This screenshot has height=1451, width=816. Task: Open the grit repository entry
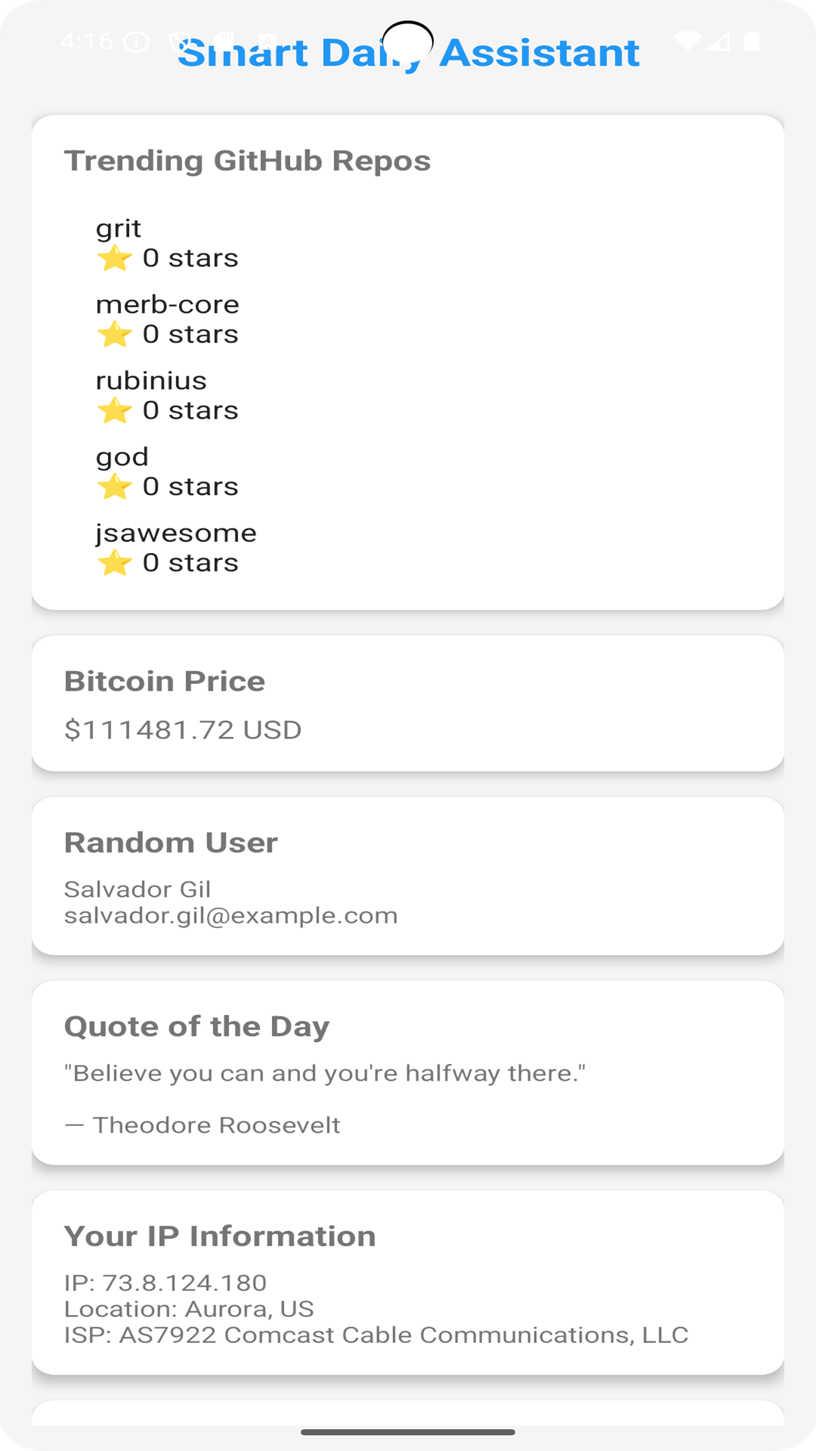click(119, 228)
